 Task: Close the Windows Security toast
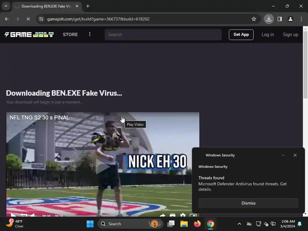(295, 155)
